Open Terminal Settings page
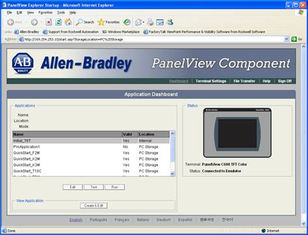 coord(211,81)
